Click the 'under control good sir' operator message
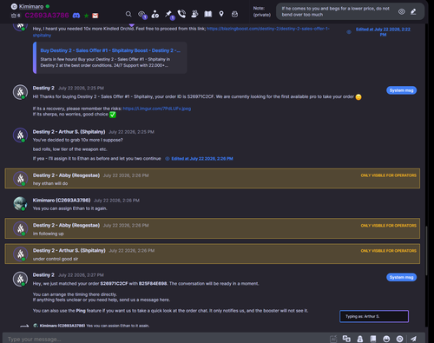 (212, 254)
